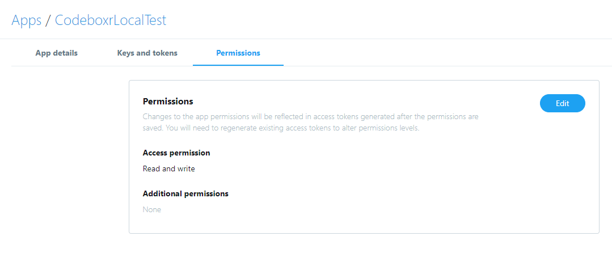Click the slash separator in the breadcrumb
The width and height of the screenshot is (612, 257).
pos(48,20)
